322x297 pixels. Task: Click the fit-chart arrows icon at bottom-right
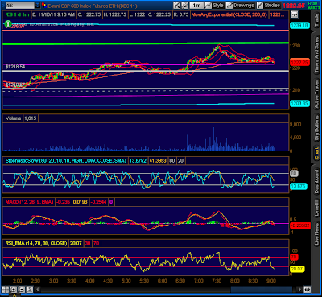tap(307, 290)
